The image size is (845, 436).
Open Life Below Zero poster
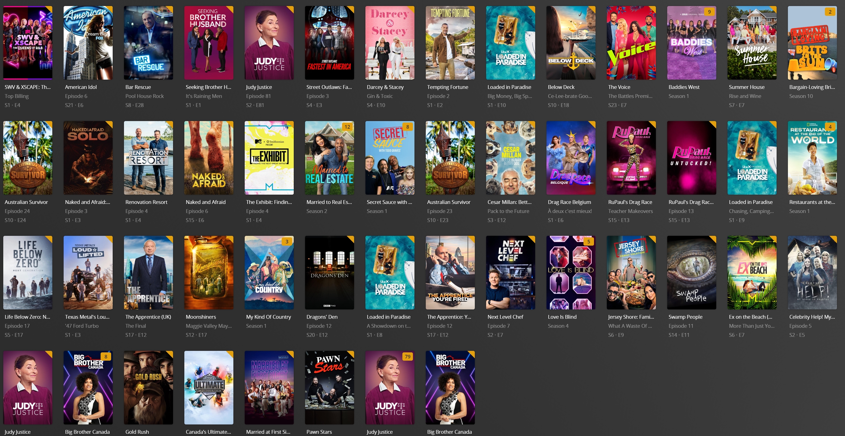[28, 272]
